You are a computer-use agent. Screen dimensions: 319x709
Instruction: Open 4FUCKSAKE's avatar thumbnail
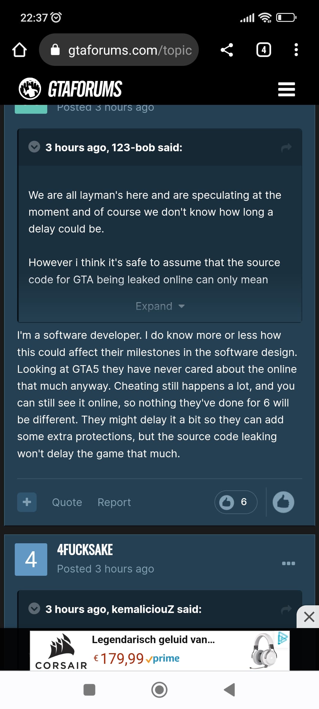31,559
